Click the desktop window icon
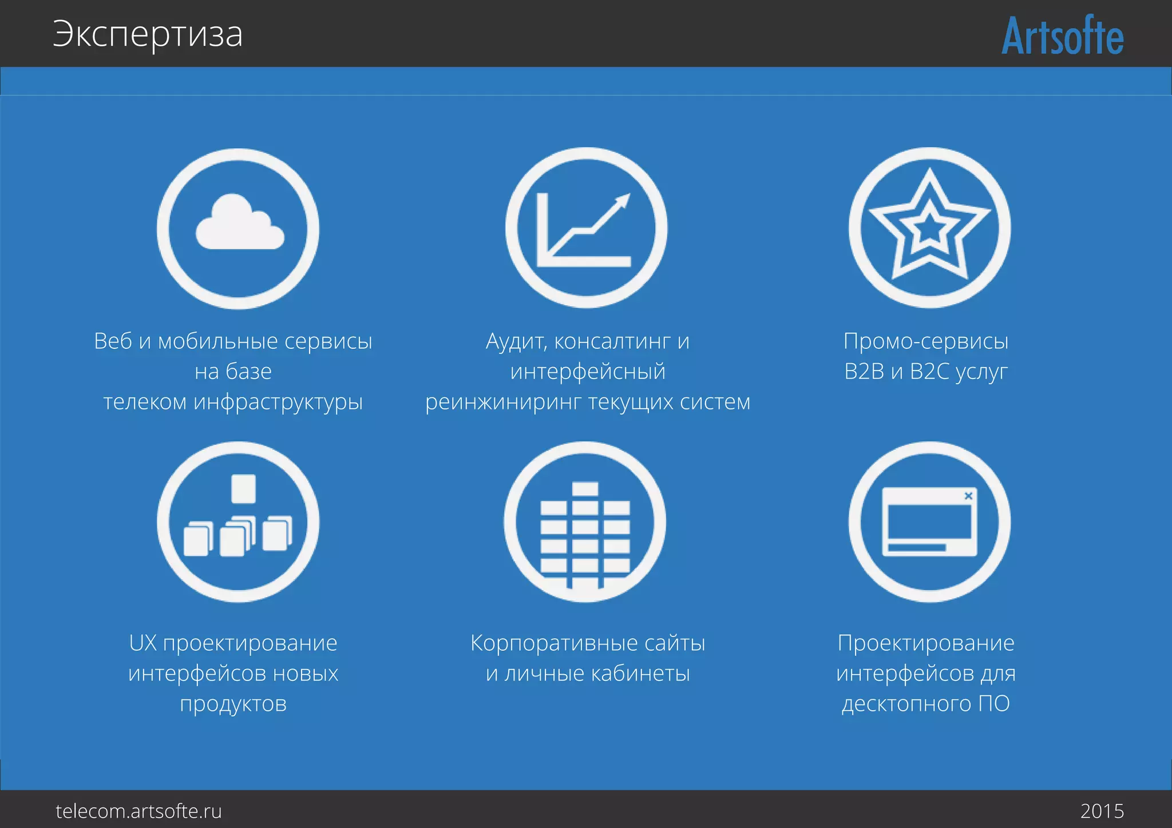The image size is (1172, 828). [x=929, y=522]
